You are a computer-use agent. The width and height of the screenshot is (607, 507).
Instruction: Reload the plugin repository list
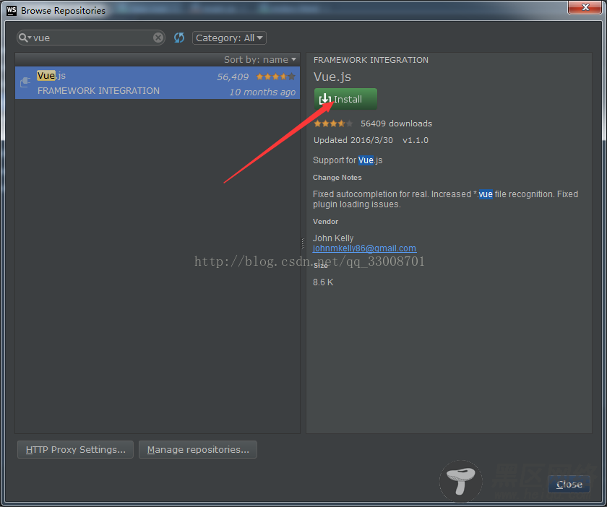(x=179, y=38)
